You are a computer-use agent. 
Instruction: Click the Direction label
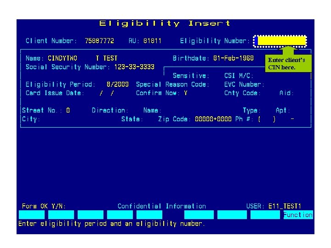pos(110,110)
